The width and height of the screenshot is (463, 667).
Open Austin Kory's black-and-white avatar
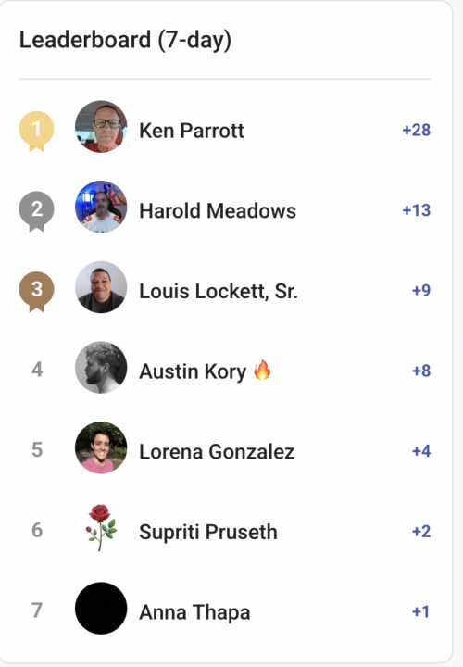coord(101,368)
